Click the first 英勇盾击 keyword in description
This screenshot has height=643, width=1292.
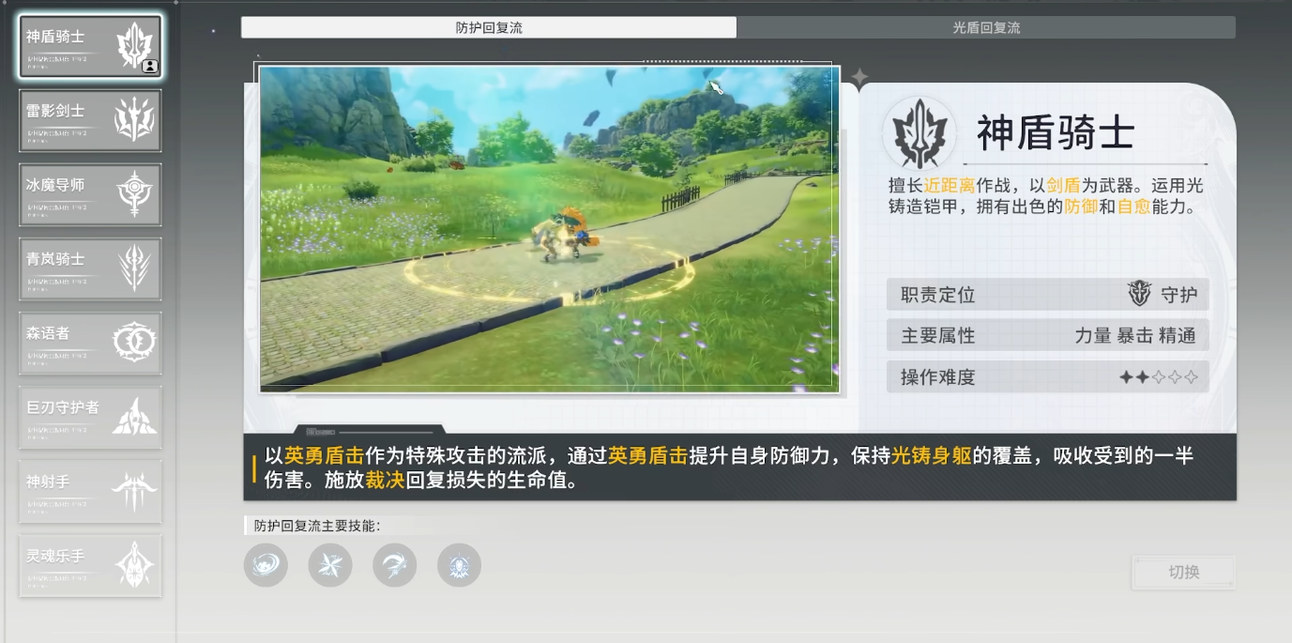[325, 456]
